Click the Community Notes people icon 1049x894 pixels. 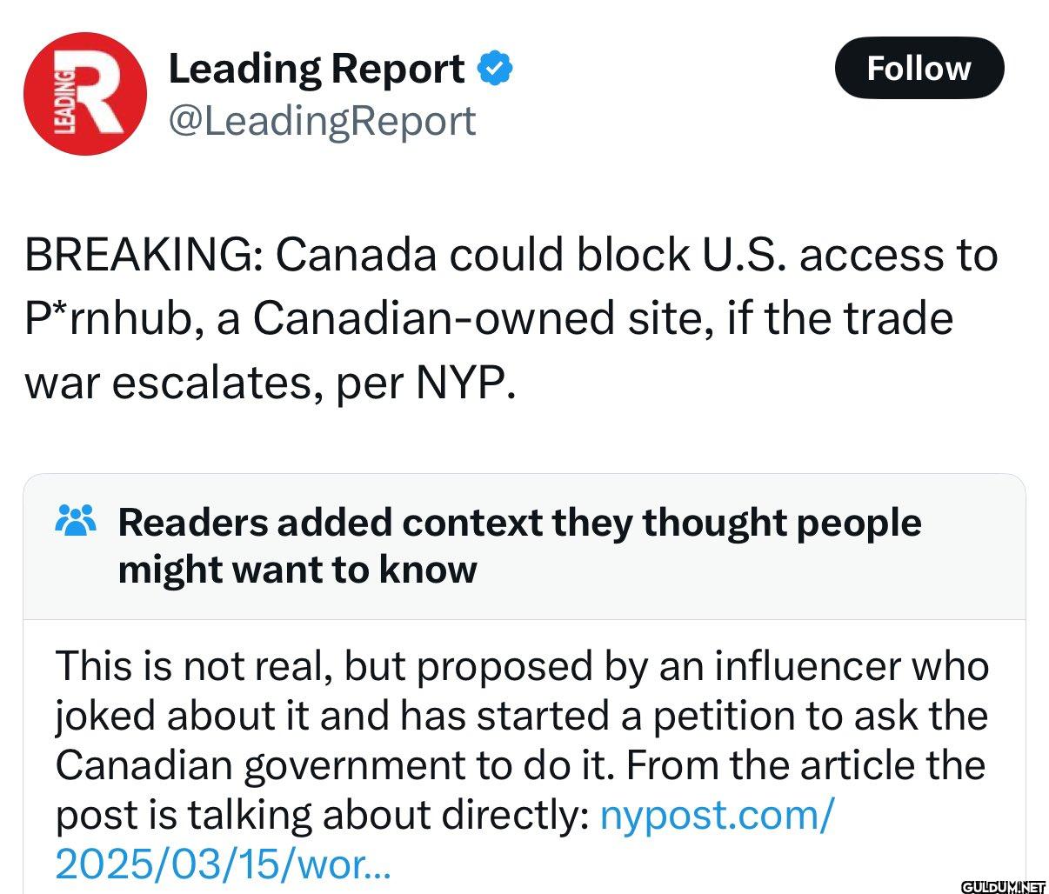pos(75,522)
